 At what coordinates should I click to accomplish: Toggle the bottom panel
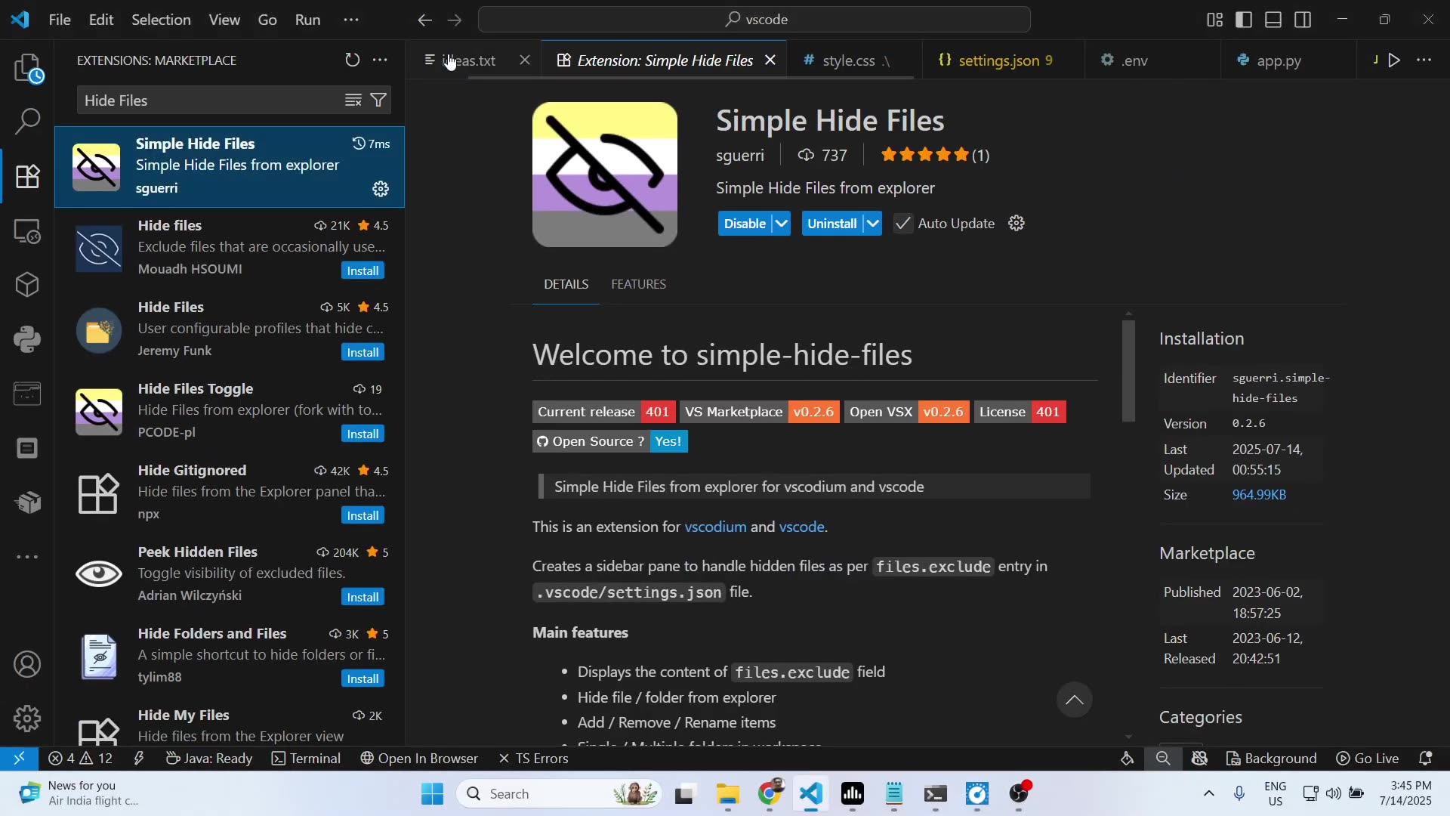[1273, 20]
